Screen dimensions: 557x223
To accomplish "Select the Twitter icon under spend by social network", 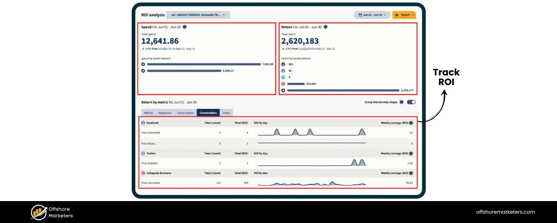I will [x=143, y=70].
